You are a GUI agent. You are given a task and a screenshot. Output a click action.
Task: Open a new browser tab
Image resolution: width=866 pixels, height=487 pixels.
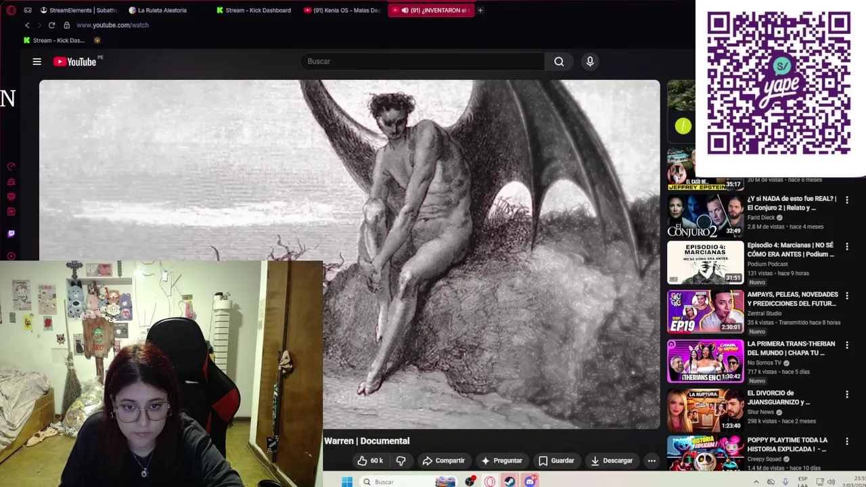(x=480, y=10)
